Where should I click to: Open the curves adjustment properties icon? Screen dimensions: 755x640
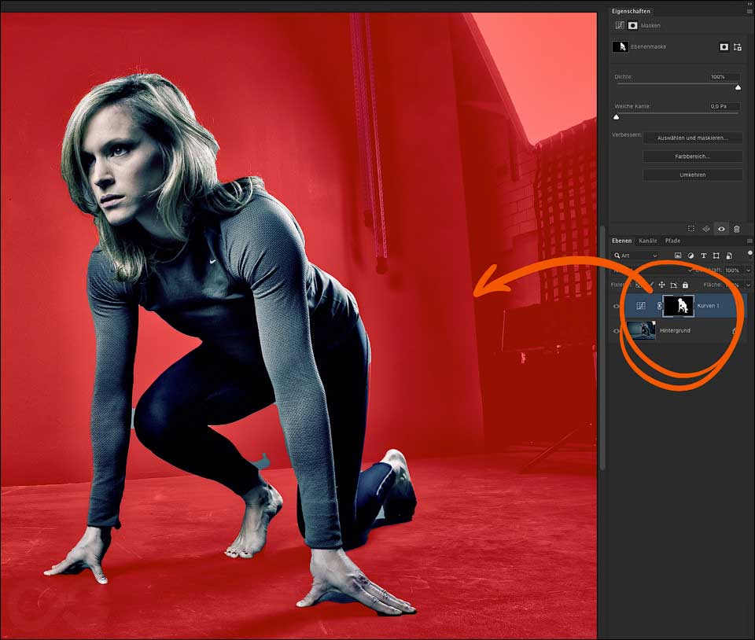click(619, 25)
